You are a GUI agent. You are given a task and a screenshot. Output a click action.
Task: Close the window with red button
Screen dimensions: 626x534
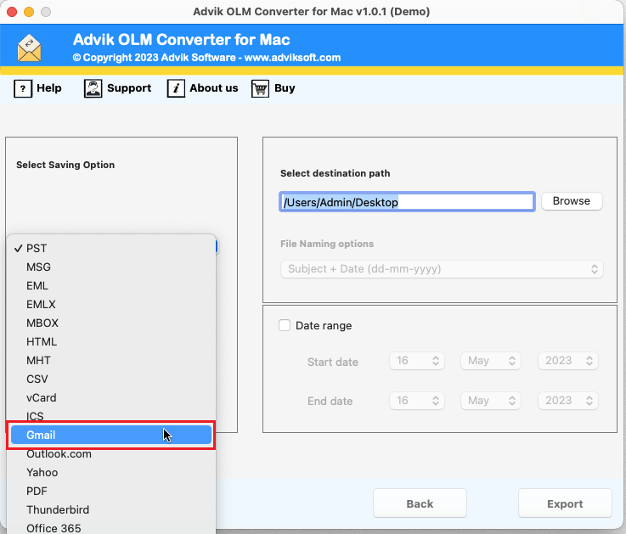[x=12, y=12]
